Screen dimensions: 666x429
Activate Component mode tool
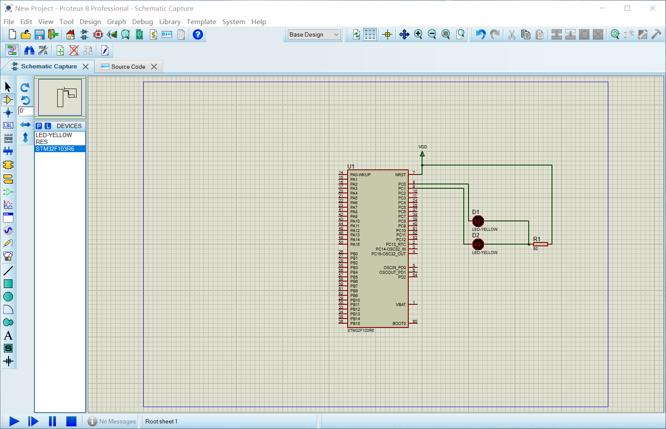point(8,100)
